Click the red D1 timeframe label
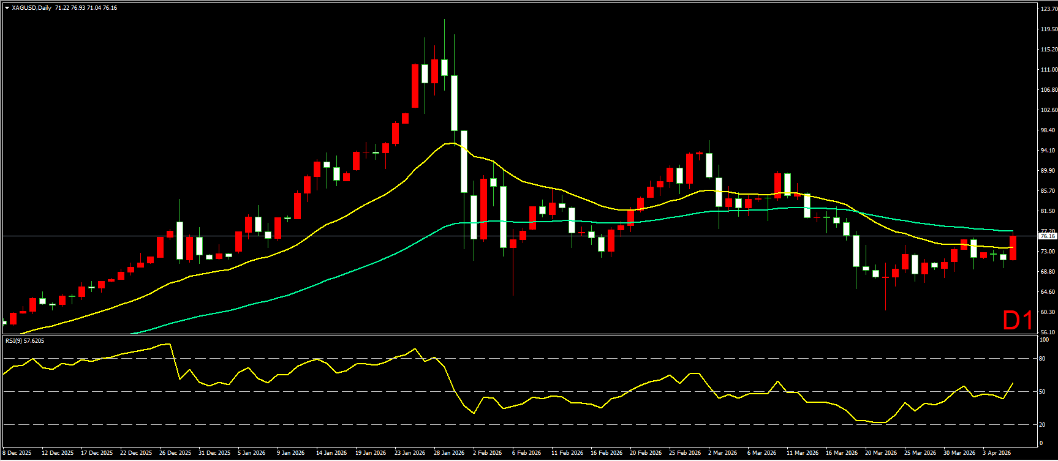 (x=1018, y=320)
